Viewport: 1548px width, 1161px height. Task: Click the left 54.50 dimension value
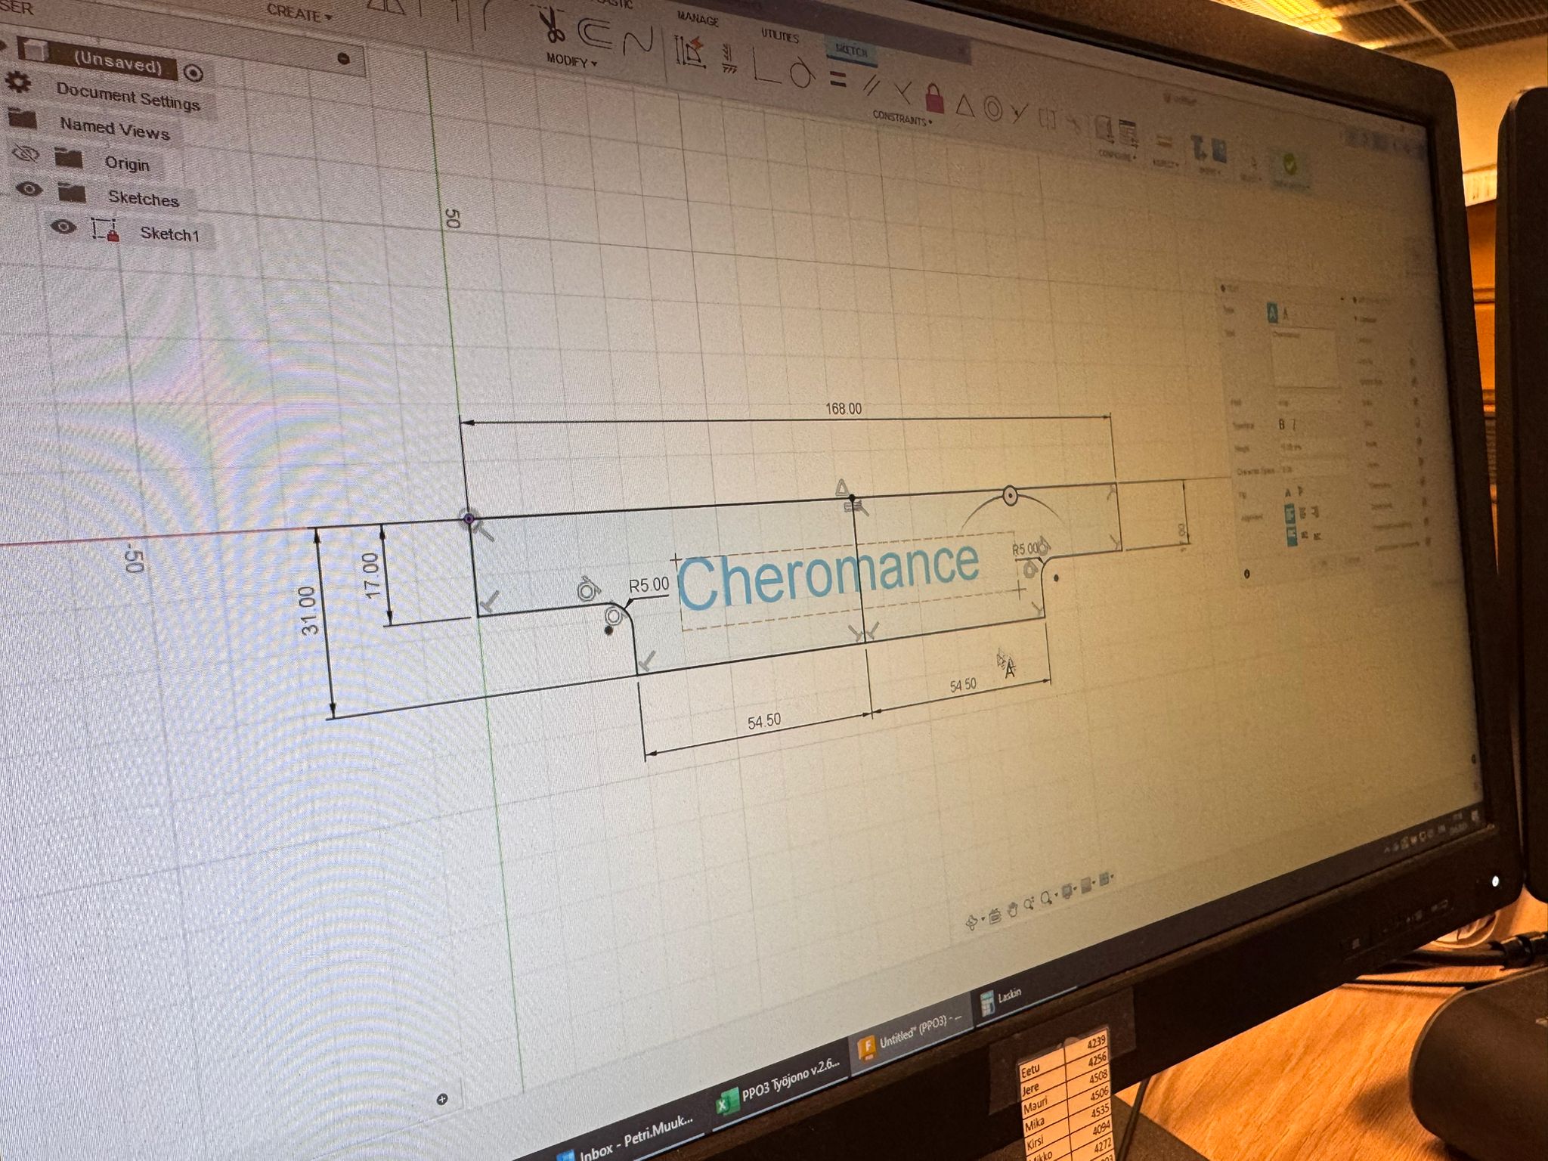[764, 721]
